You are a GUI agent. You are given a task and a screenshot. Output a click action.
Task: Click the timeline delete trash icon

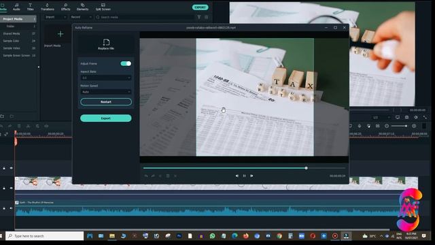coord(19,126)
